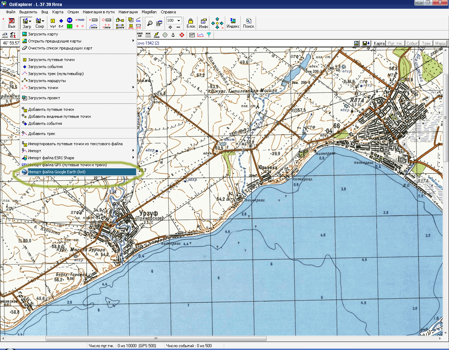
Task: Click the Вых exit icon
Action: 12,23
